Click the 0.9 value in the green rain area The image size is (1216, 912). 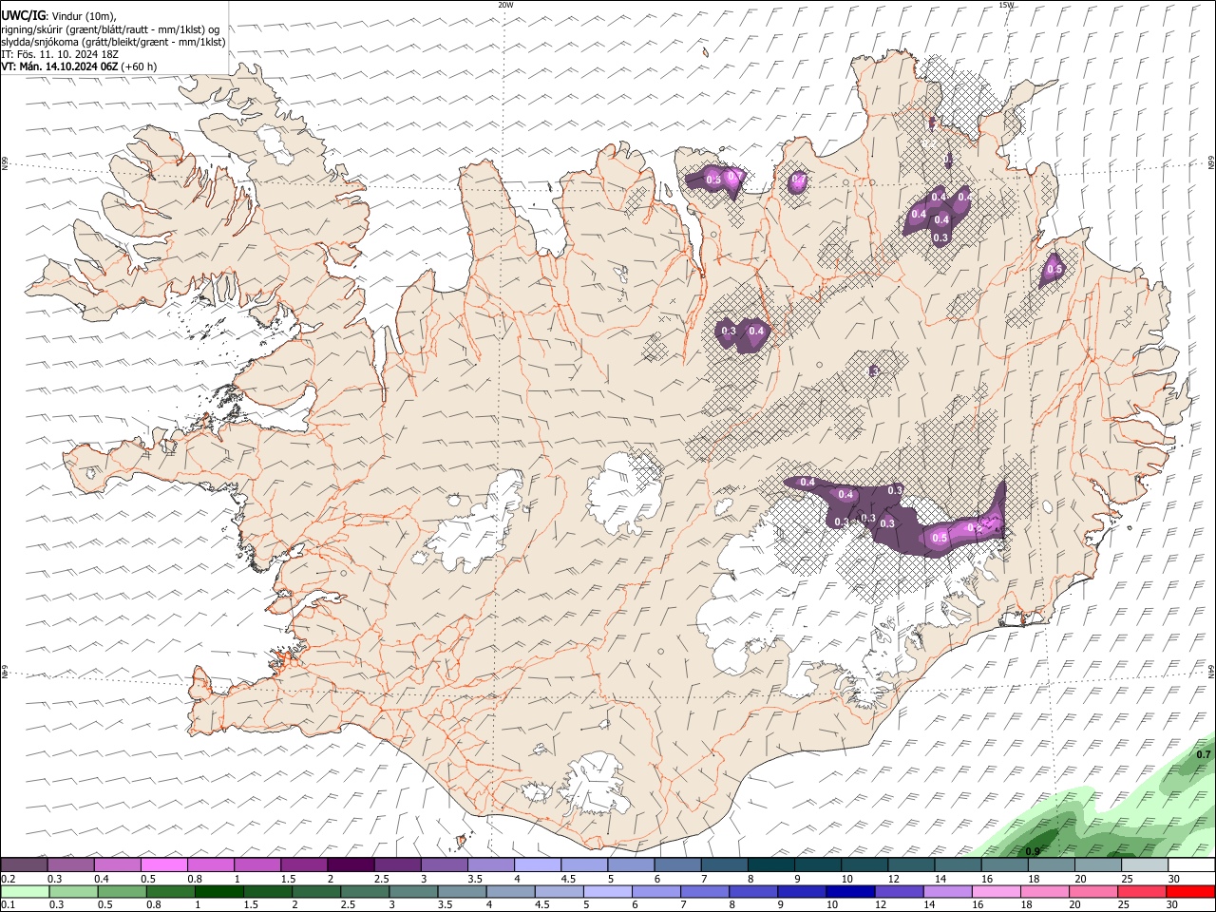(x=1034, y=850)
